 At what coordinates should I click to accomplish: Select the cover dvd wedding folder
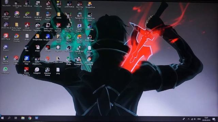(x=38, y=16)
